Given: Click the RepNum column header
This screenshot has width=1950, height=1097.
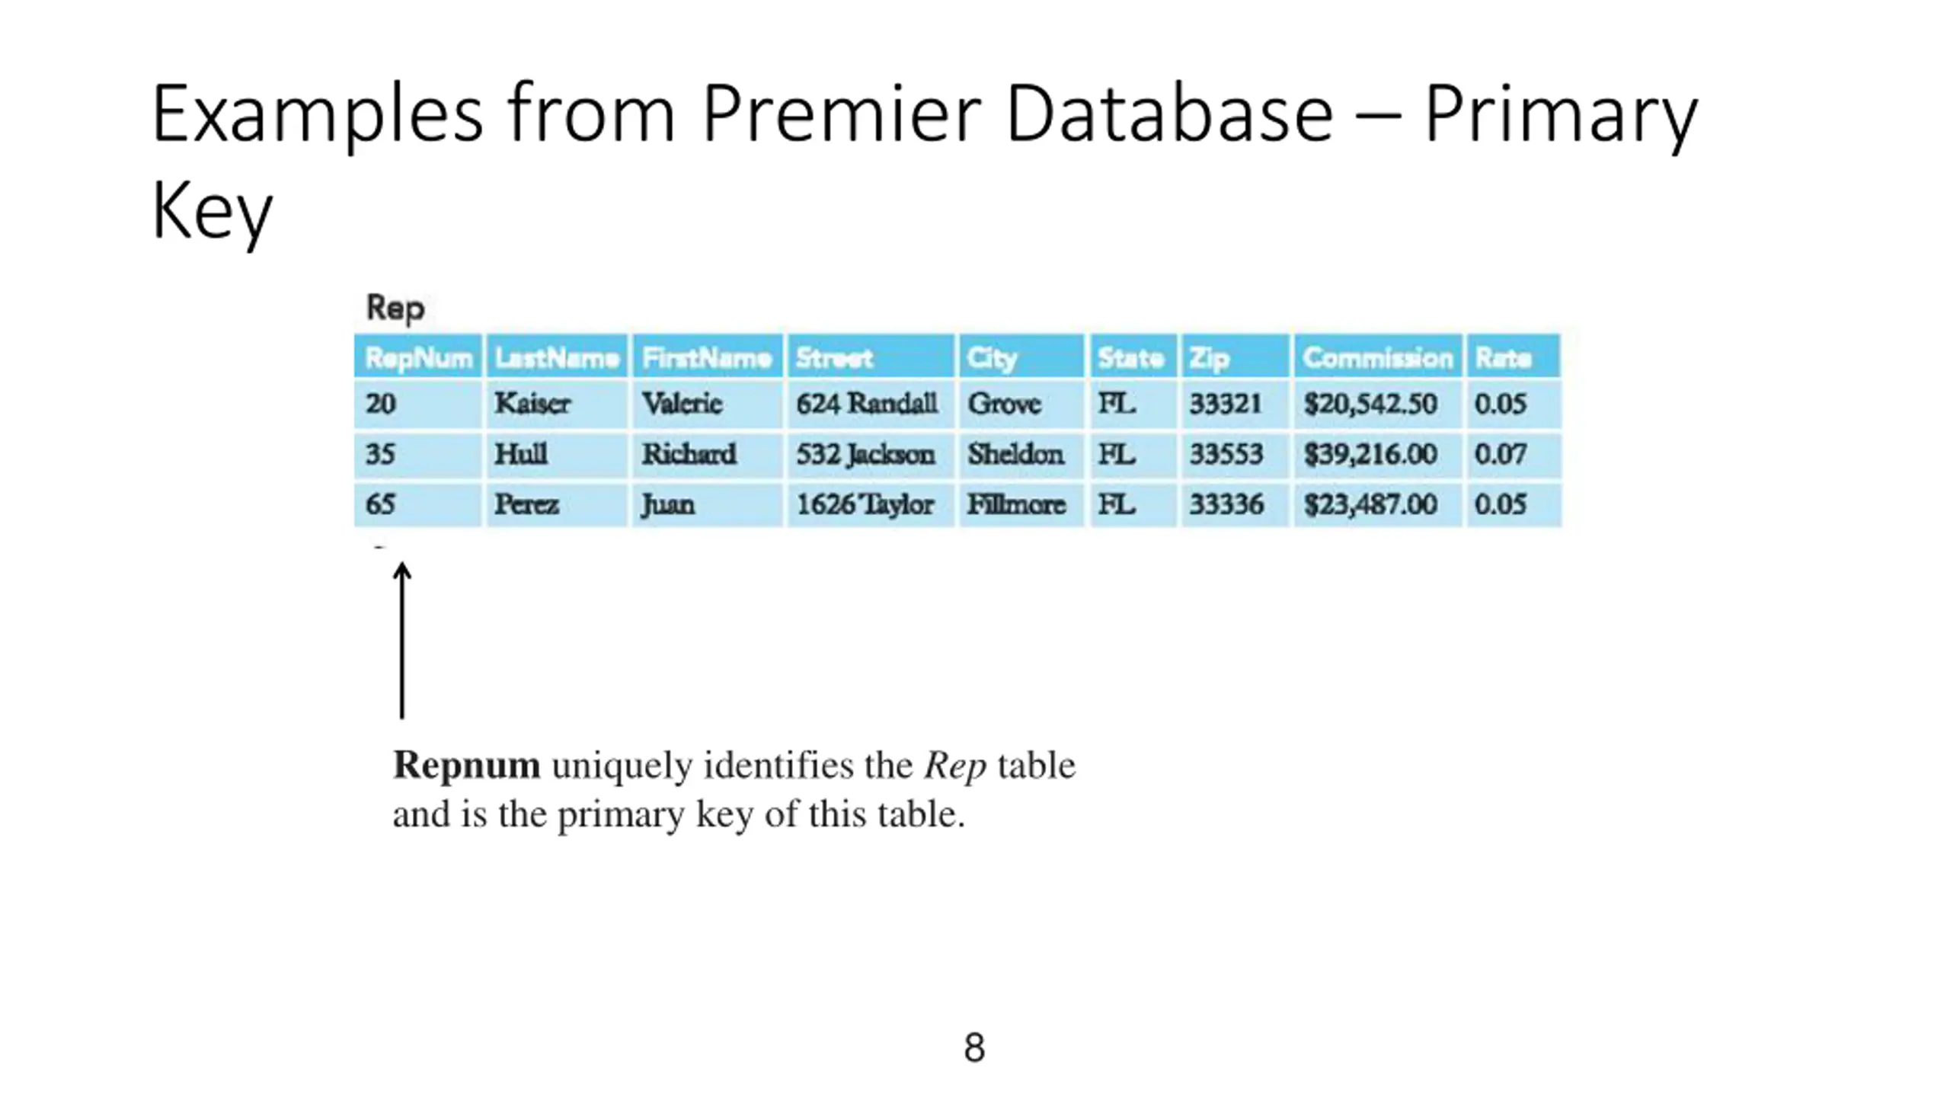Looking at the screenshot, I should 418,357.
